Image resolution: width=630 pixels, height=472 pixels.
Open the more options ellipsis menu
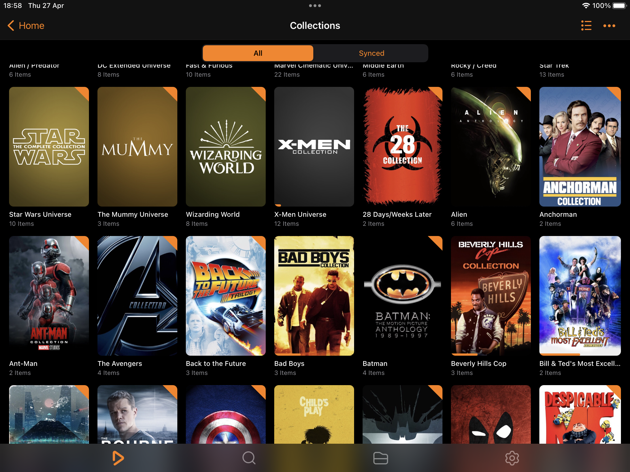tap(609, 25)
